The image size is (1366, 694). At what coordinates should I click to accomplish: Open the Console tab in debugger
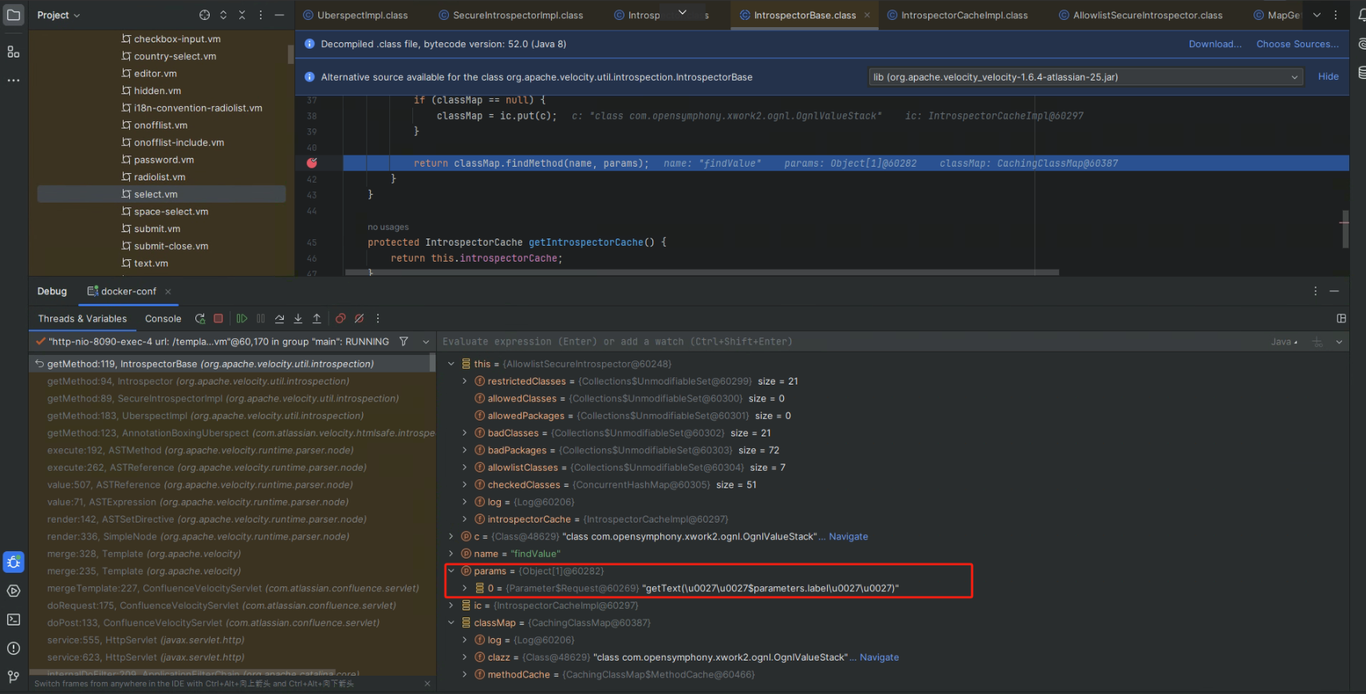pyautogui.click(x=163, y=319)
